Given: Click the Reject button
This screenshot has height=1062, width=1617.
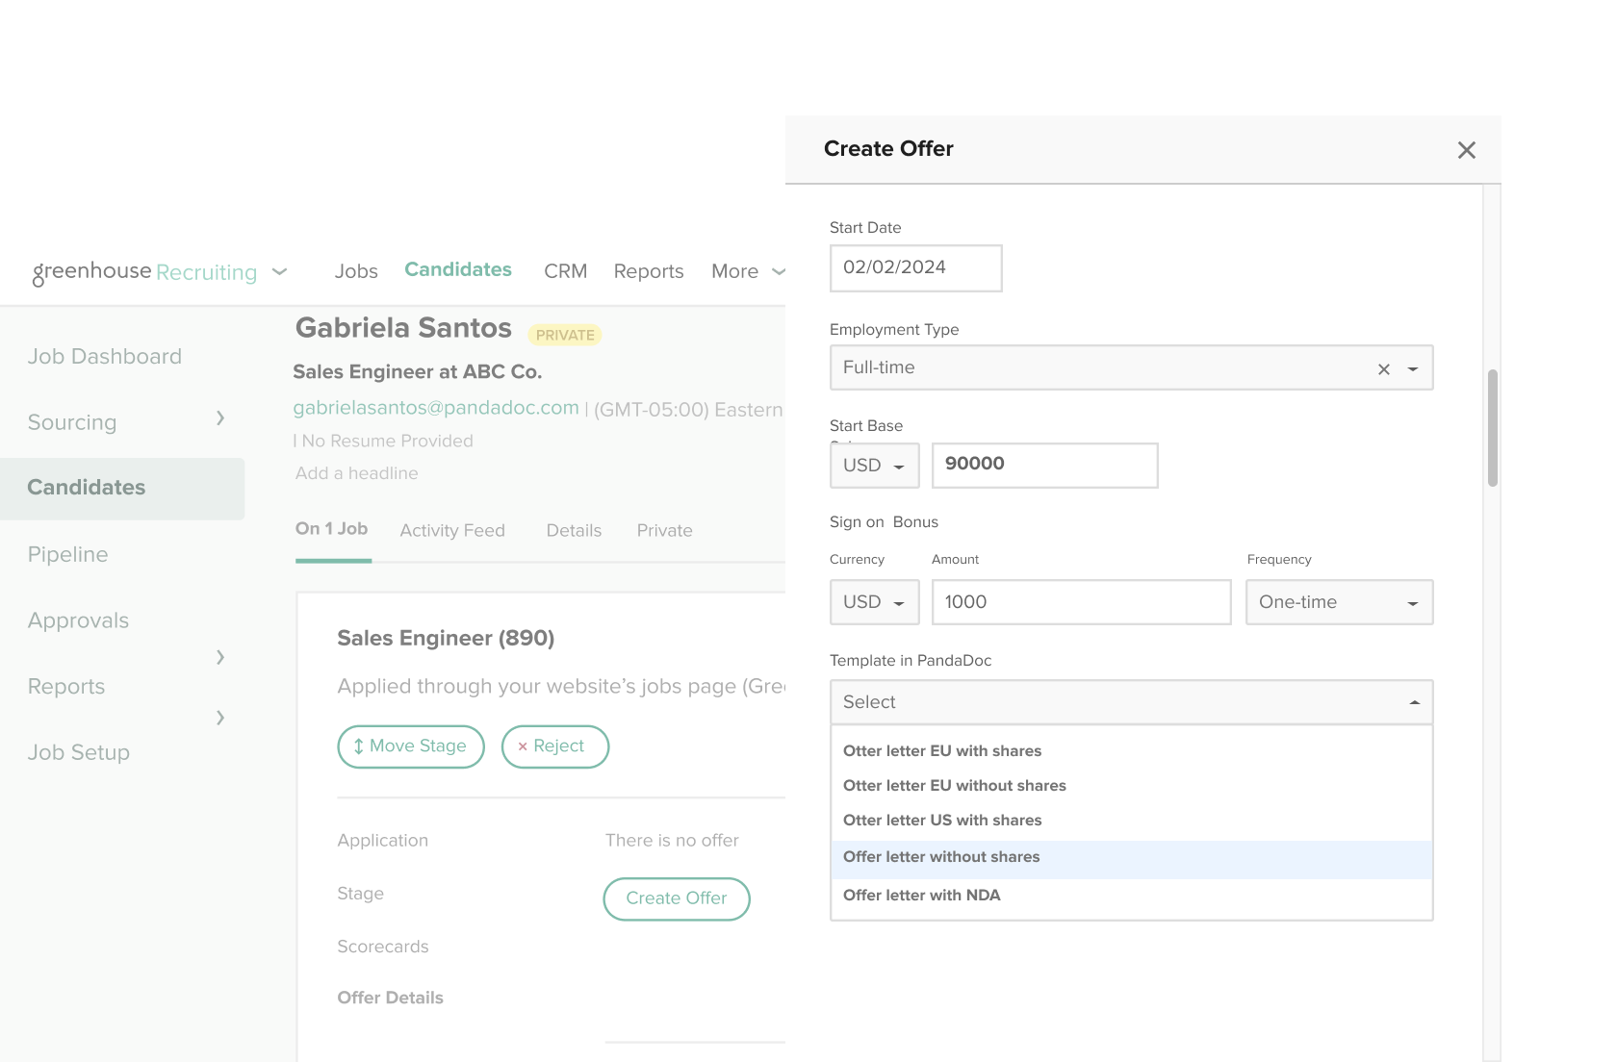Looking at the screenshot, I should (x=554, y=746).
